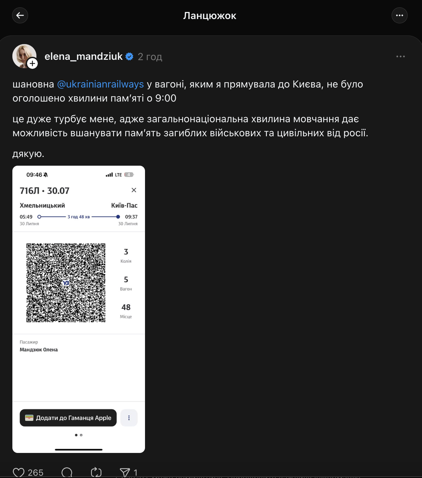
Task: Click the blue verified badge
Action: [x=129, y=57]
